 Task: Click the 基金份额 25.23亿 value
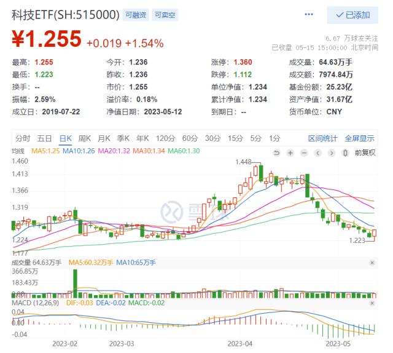[x=340, y=87]
